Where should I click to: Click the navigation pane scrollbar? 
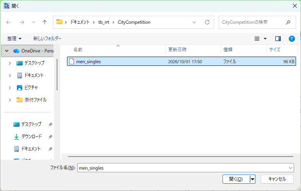click(x=57, y=75)
